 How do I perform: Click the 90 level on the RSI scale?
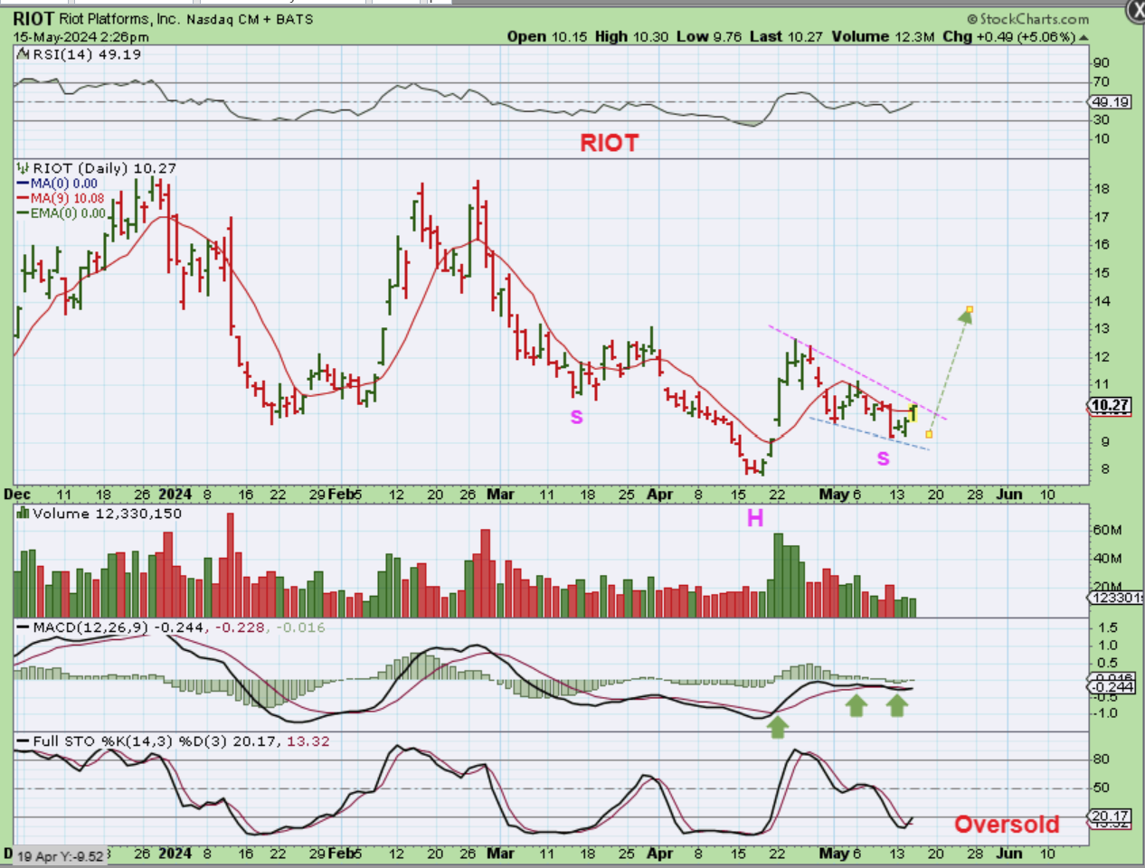pyautogui.click(x=1101, y=62)
